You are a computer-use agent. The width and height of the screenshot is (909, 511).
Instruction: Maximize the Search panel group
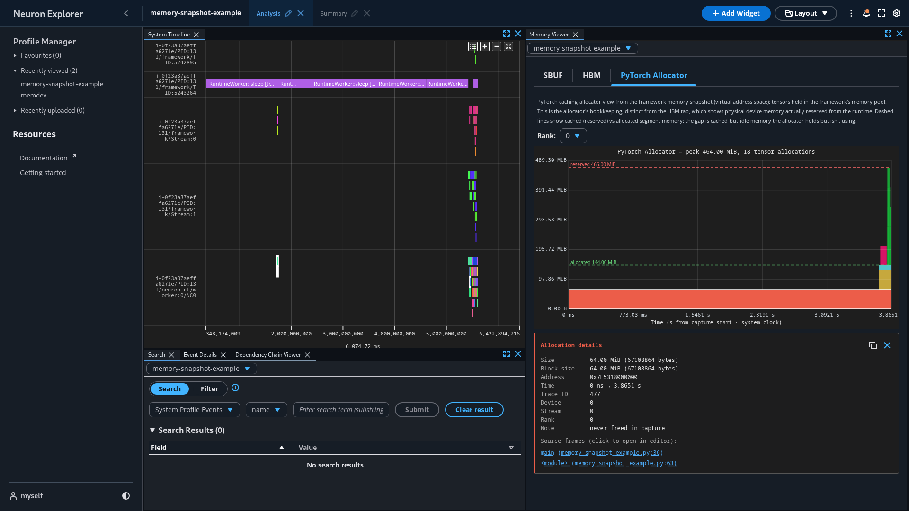tap(507, 354)
